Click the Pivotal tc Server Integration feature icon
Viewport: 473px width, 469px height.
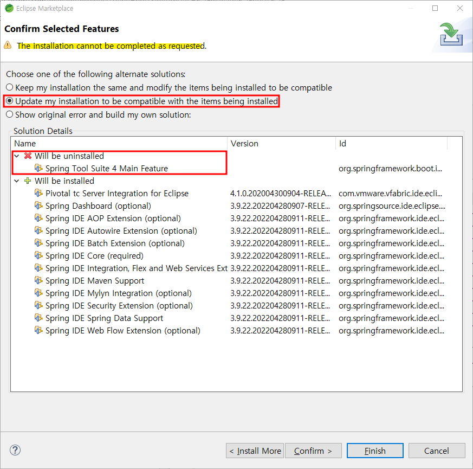[38, 193]
